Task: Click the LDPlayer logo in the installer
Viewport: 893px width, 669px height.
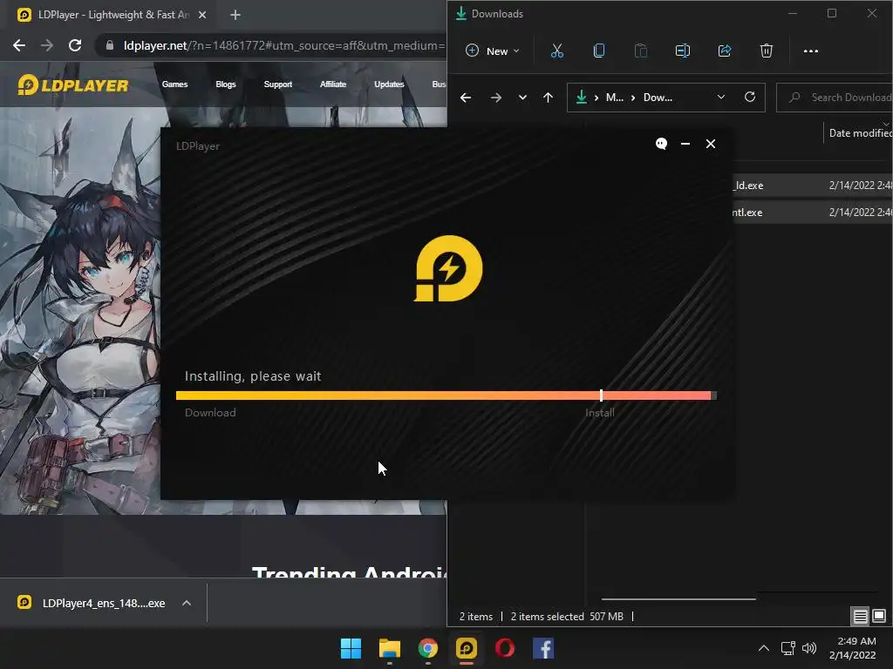Action: click(x=448, y=268)
